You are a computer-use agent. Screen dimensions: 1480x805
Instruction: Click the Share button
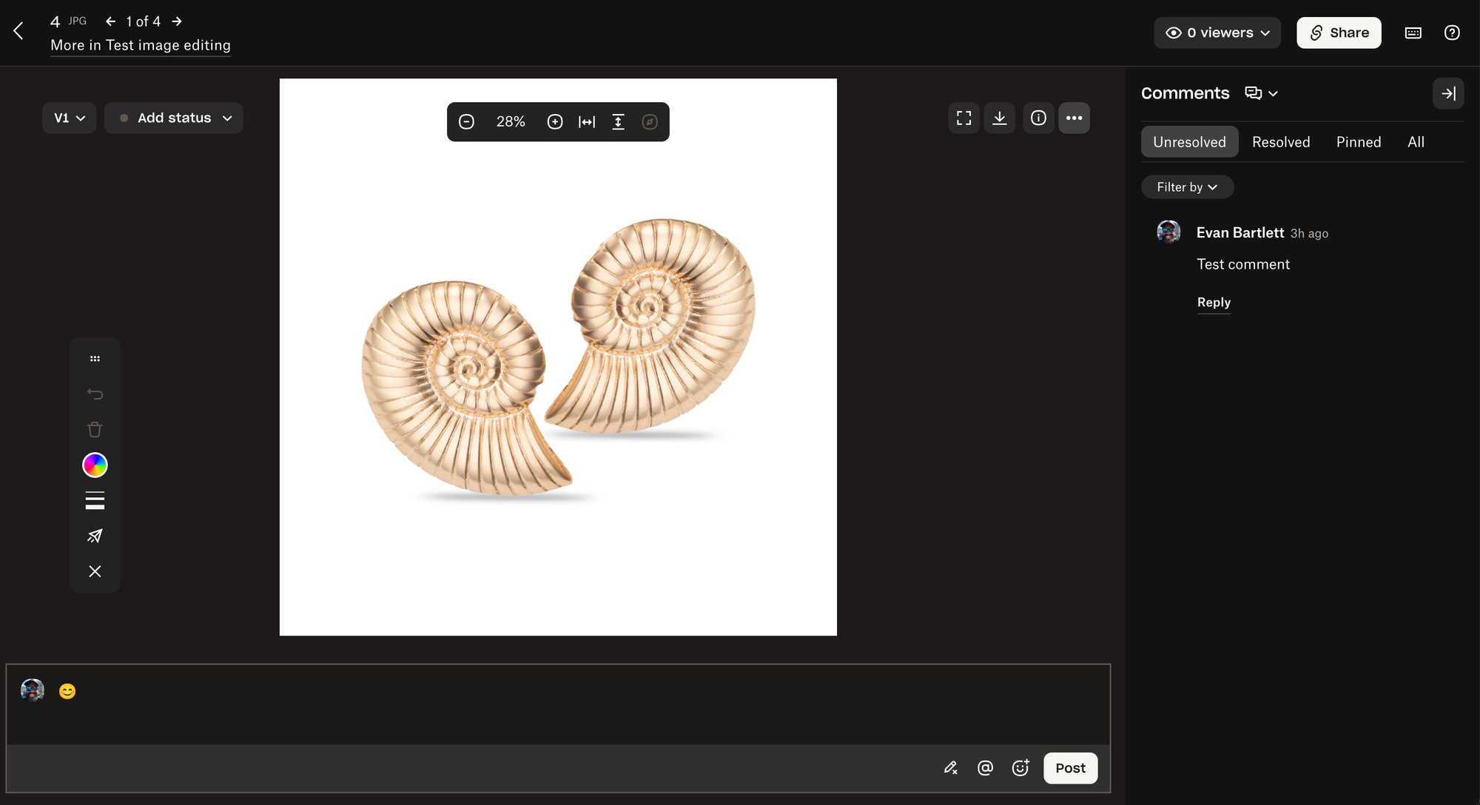point(1339,33)
